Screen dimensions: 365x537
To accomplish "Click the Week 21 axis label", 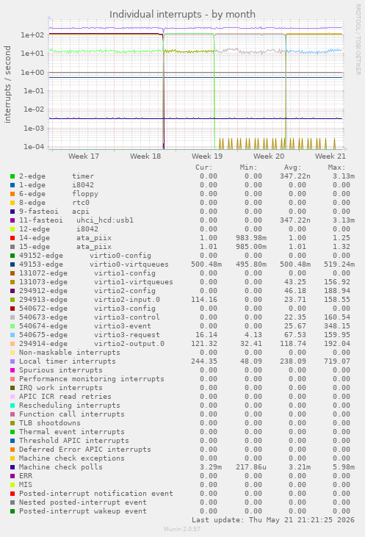I will coord(330,156).
